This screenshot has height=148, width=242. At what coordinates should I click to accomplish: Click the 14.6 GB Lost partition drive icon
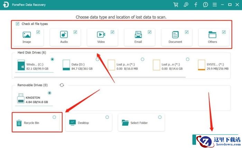[156, 65]
